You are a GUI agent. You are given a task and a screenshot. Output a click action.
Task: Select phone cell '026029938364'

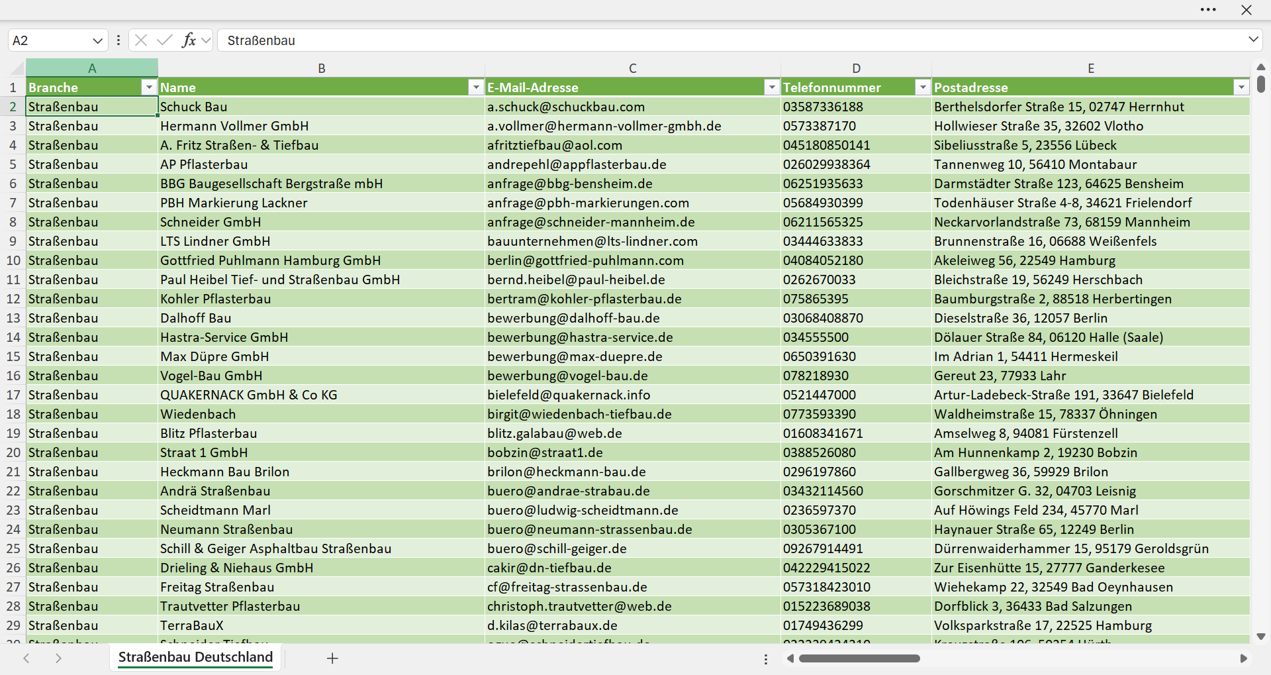[857, 164]
